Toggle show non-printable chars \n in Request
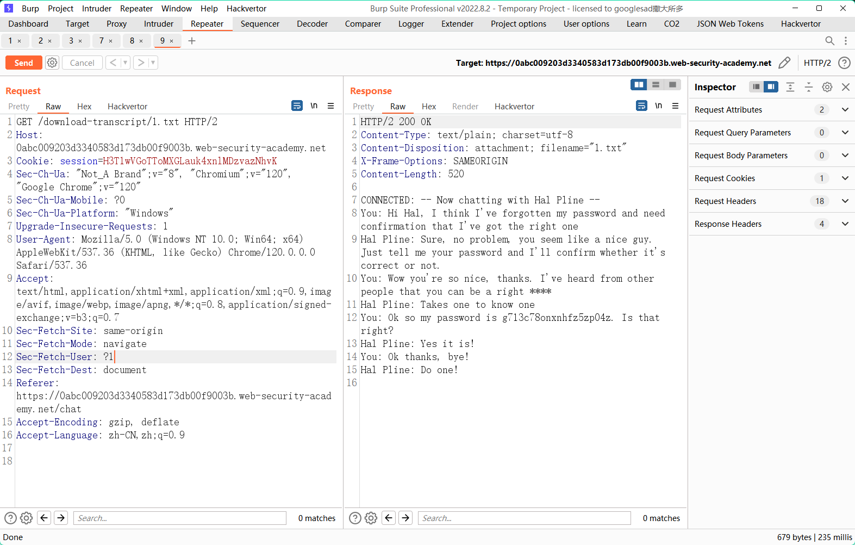This screenshot has width=855, height=545. click(314, 106)
